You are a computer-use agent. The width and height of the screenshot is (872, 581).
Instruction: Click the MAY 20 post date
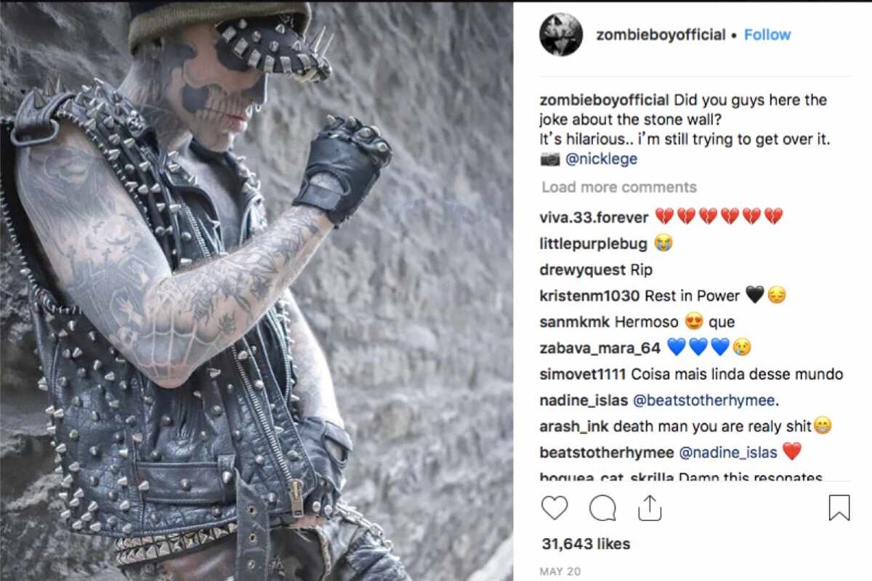pos(560,572)
